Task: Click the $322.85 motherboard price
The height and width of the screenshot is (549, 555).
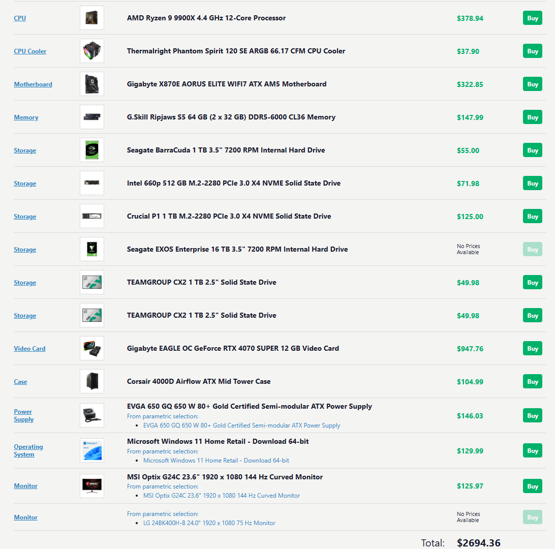Action: [x=470, y=84]
